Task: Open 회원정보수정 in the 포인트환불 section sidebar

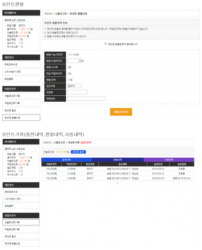Action: pyautogui.click(x=21, y=64)
